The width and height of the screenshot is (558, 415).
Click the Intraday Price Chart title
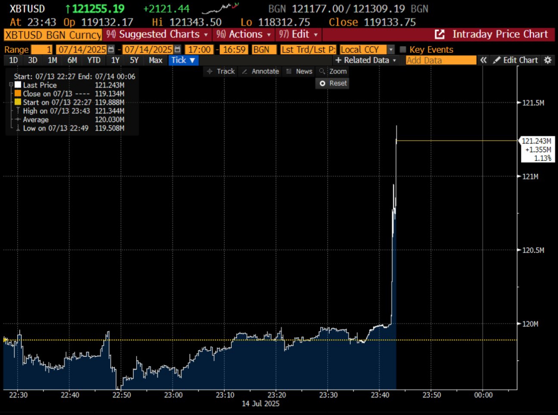500,34
